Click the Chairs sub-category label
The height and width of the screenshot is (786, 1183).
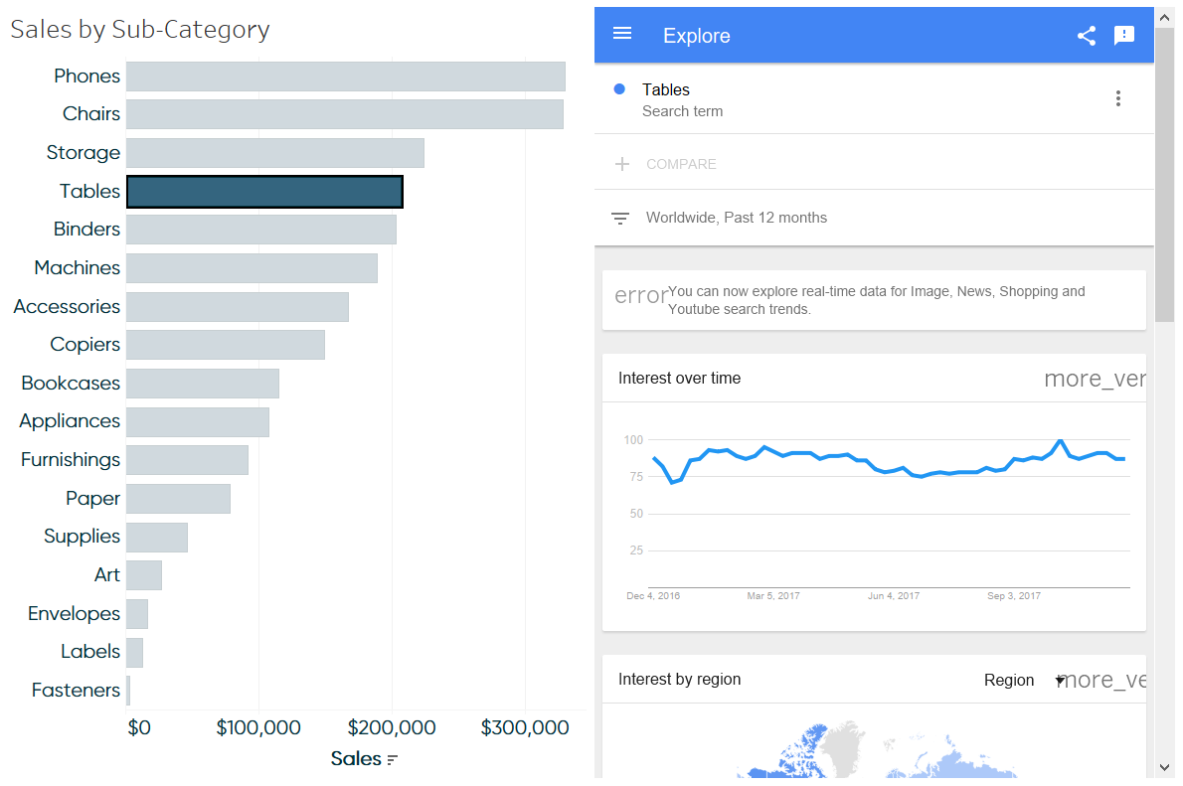click(91, 114)
